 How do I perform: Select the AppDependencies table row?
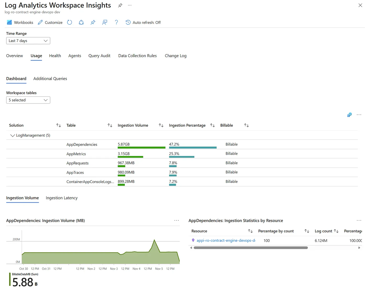tap(82, 145)
